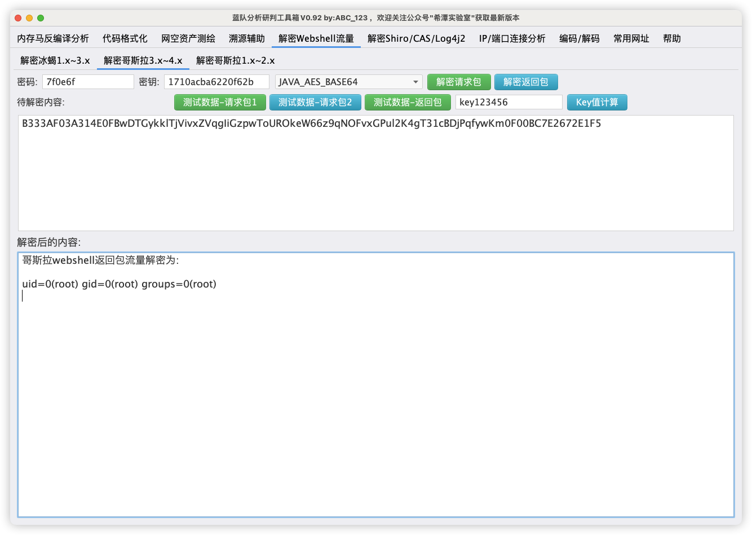This screenshot has height=535, width=752.
Task: Click the 密钥 input field
Action: [x=216, y=82]
